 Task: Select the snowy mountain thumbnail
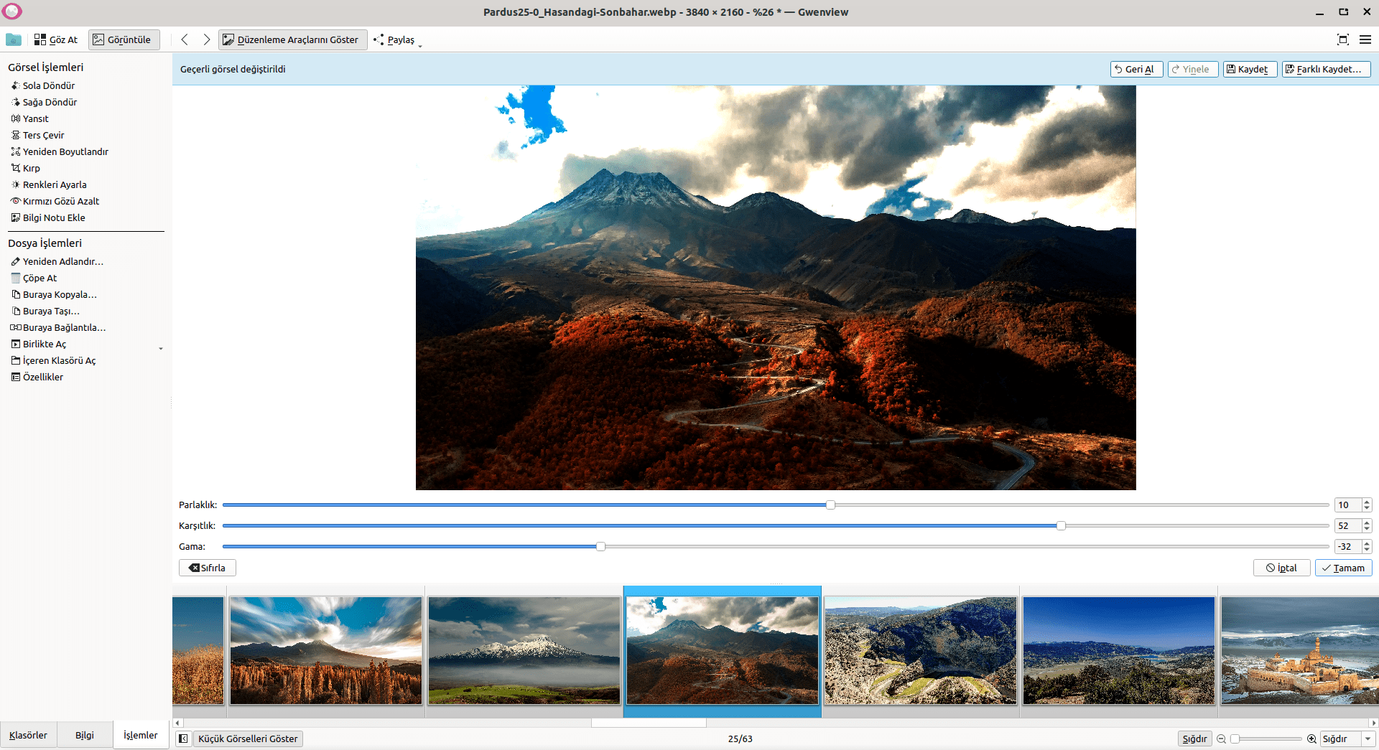524,650
